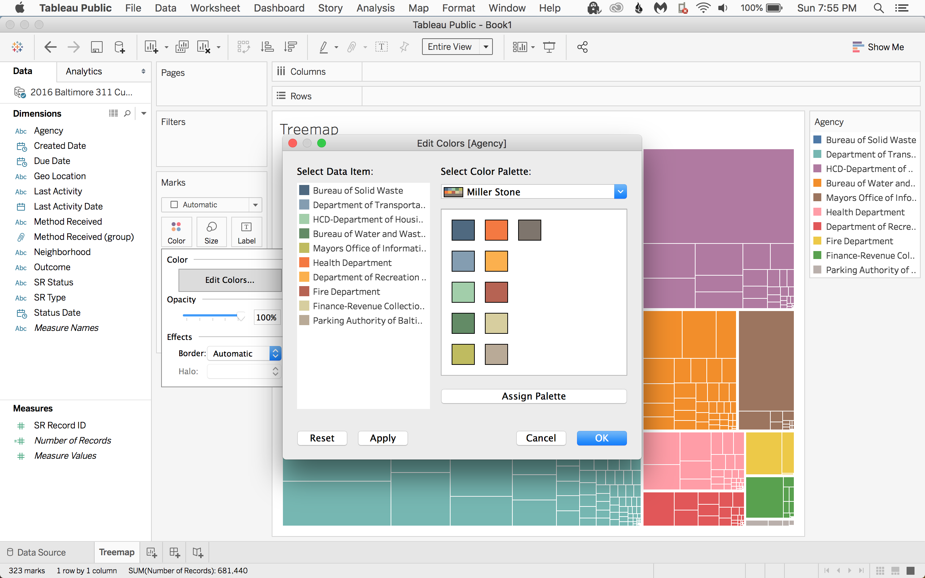Click the Highlight pen icon

(x=323, y=47)
